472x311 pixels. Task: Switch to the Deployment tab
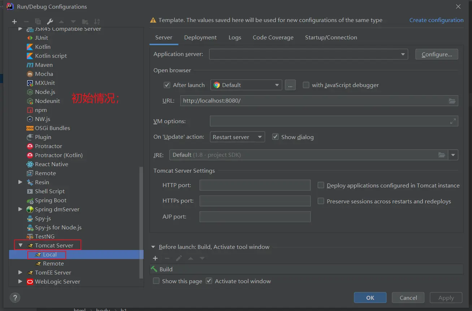(x=200, y=38)
